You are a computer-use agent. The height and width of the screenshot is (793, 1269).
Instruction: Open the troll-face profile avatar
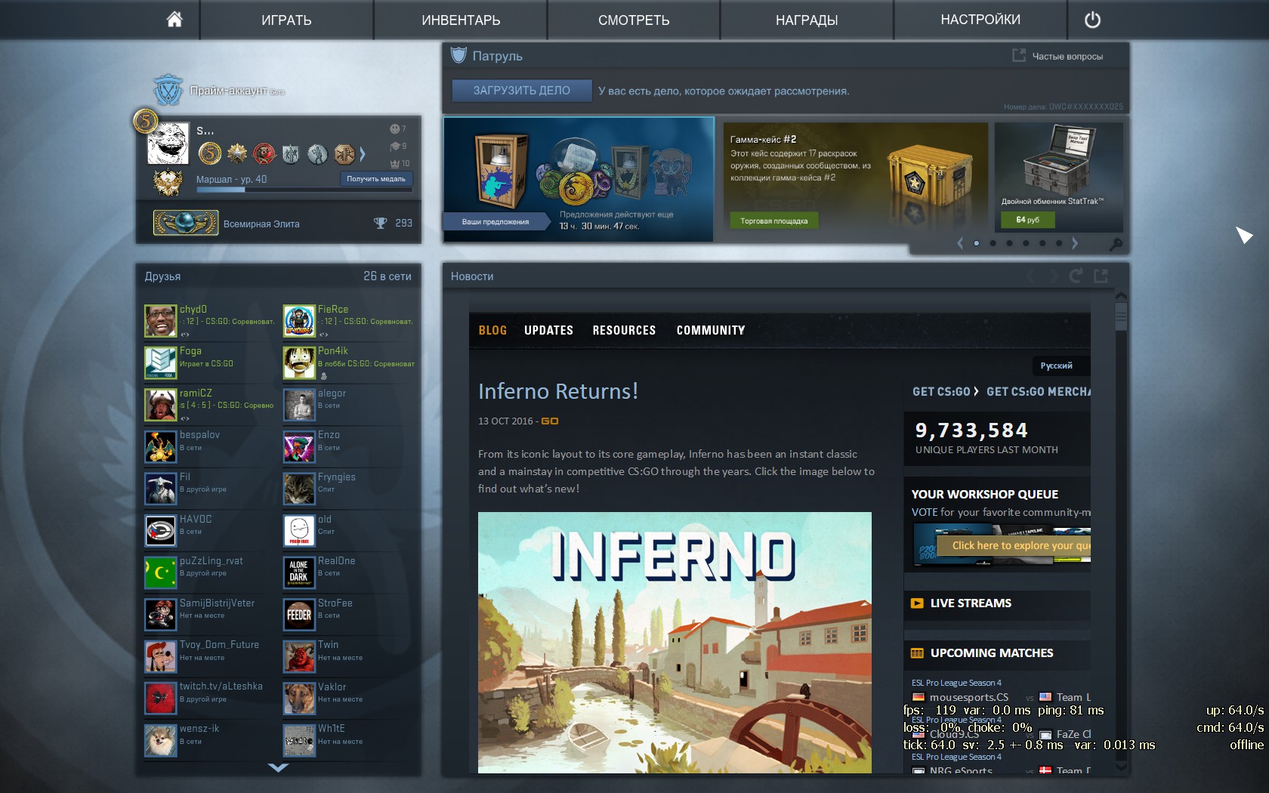coord(168,143)
